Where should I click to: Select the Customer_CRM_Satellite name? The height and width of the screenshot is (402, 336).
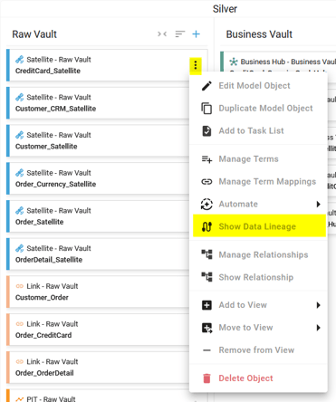pyautogui.click(x=55, y=109)
